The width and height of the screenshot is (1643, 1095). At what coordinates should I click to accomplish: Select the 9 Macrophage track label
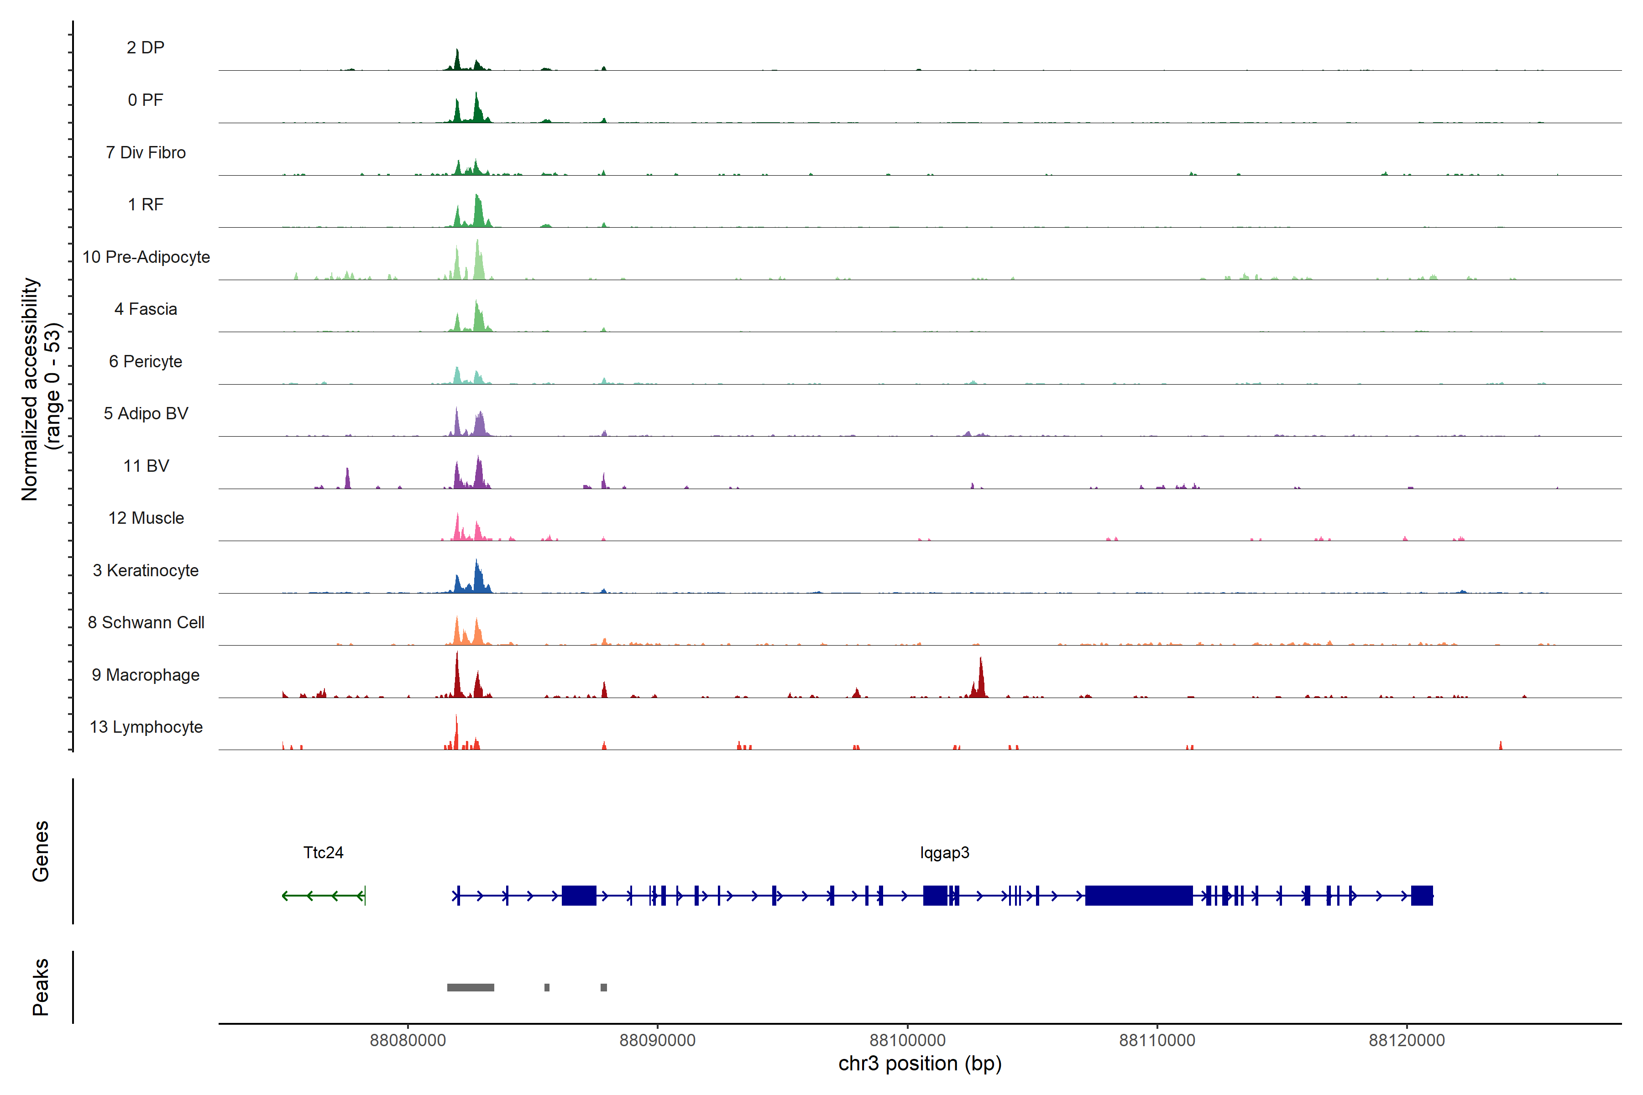(145, 675)
